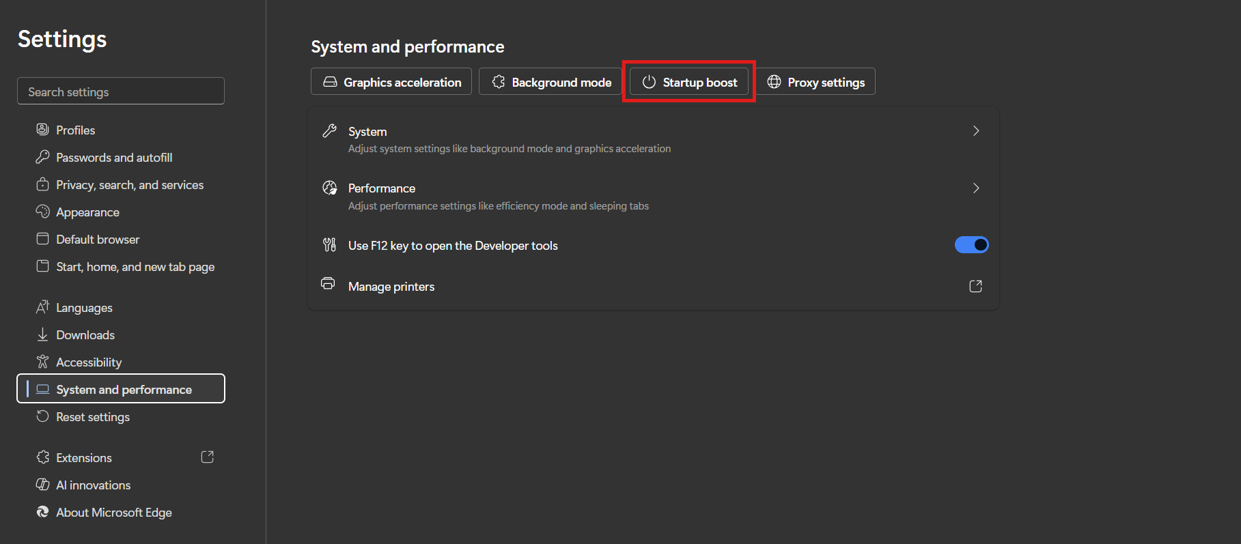The width and height of the screenshot is (1241, 544).
Task: Expand the System settings chevron
Action: (x=976, y=131)
